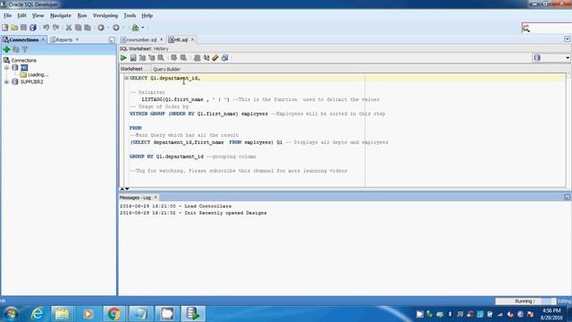The image size is (572, 322).
Task: Open the View menu
Action: [x=38, y=15]
